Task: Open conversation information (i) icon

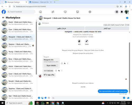Action: pyautogui.click(x=127, y=18)
